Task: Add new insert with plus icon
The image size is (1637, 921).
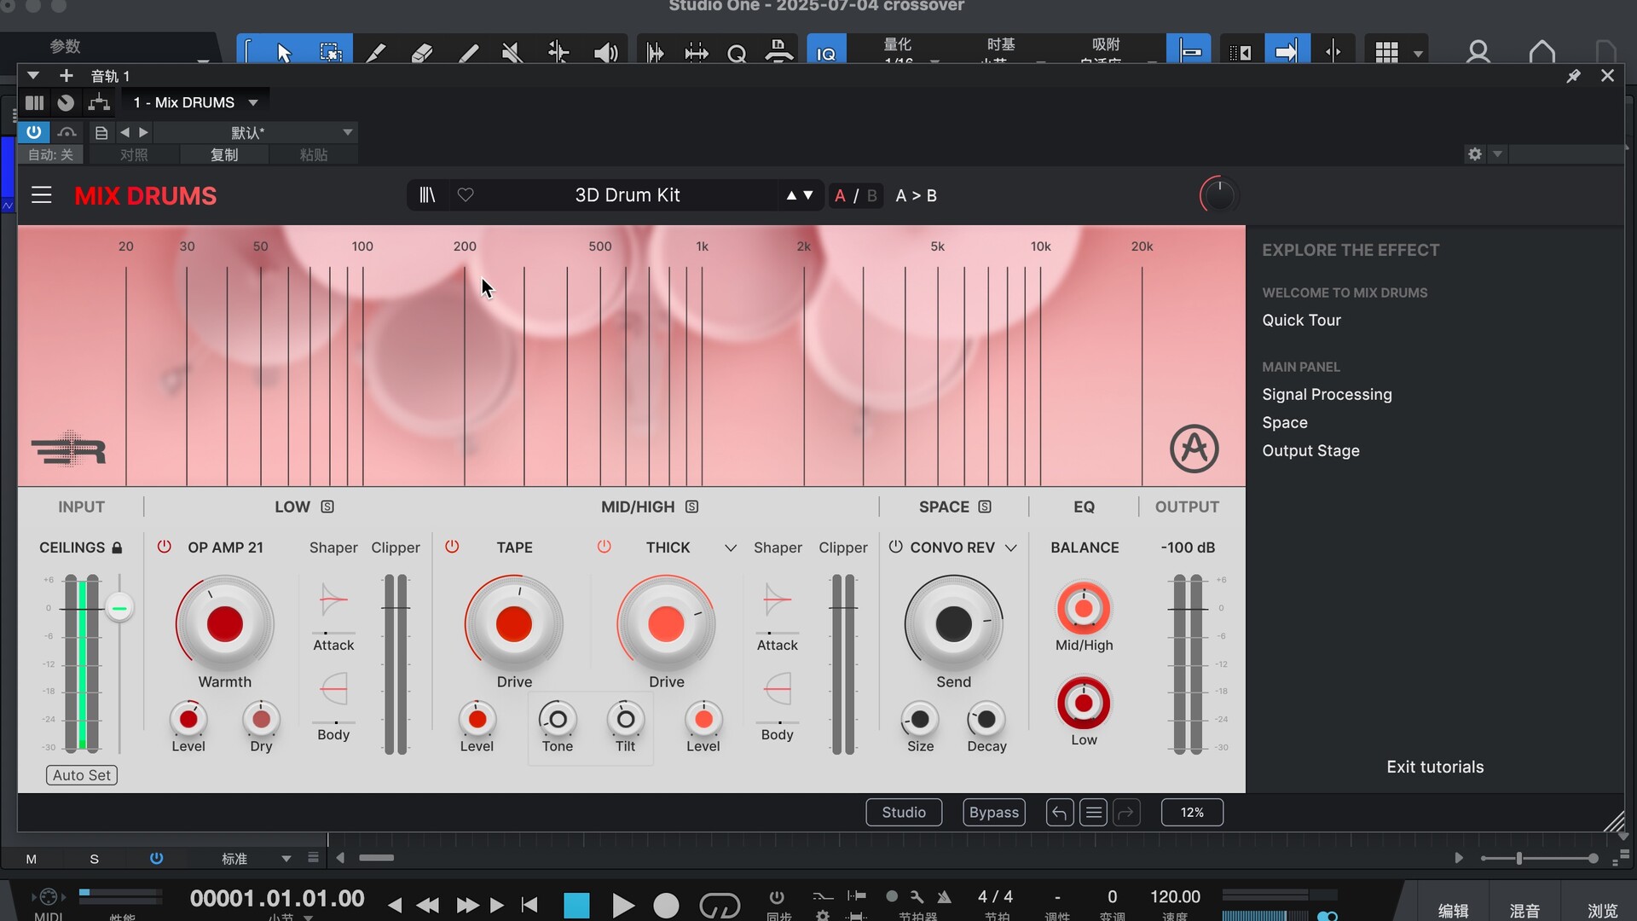Action: click(x=66, y=76)
